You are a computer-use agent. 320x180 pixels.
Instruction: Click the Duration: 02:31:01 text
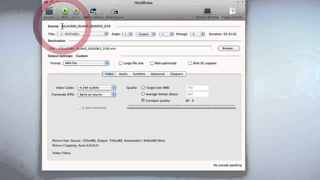[x=223, y=34]
